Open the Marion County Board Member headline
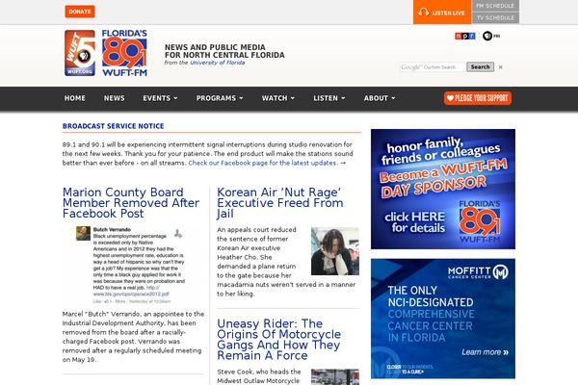This screenshot has height=385, width=578. [x=131, y=203]
